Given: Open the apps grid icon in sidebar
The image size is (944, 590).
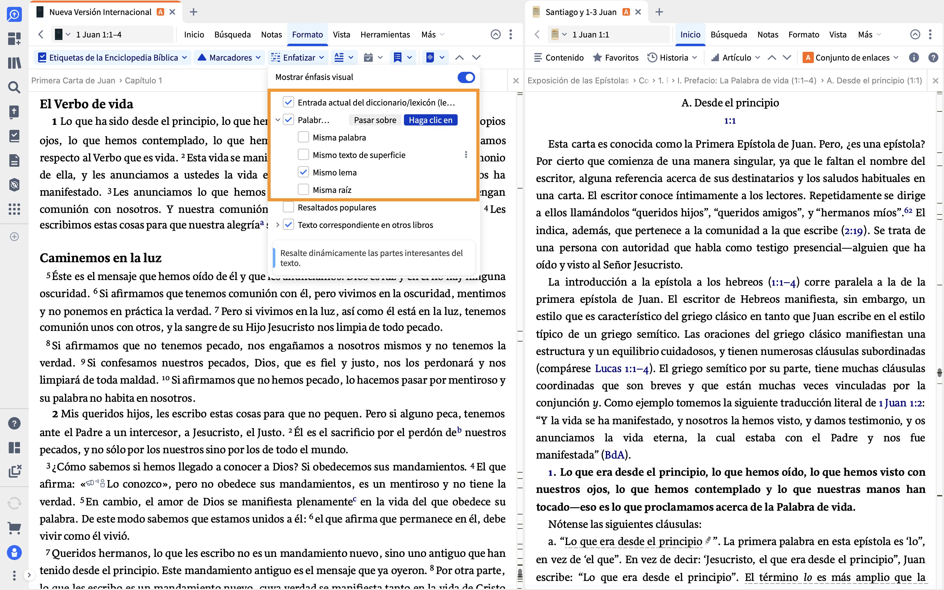Looking at the screenshot, I should 14,209.
